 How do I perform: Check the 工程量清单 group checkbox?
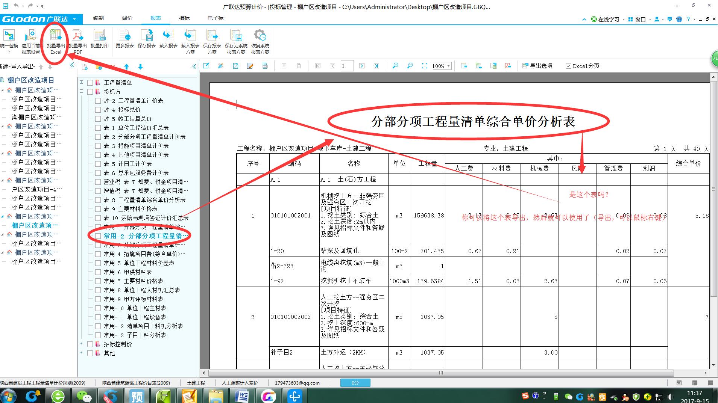coord(90,83)
